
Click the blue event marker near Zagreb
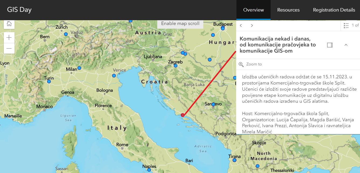click(176, 66)
